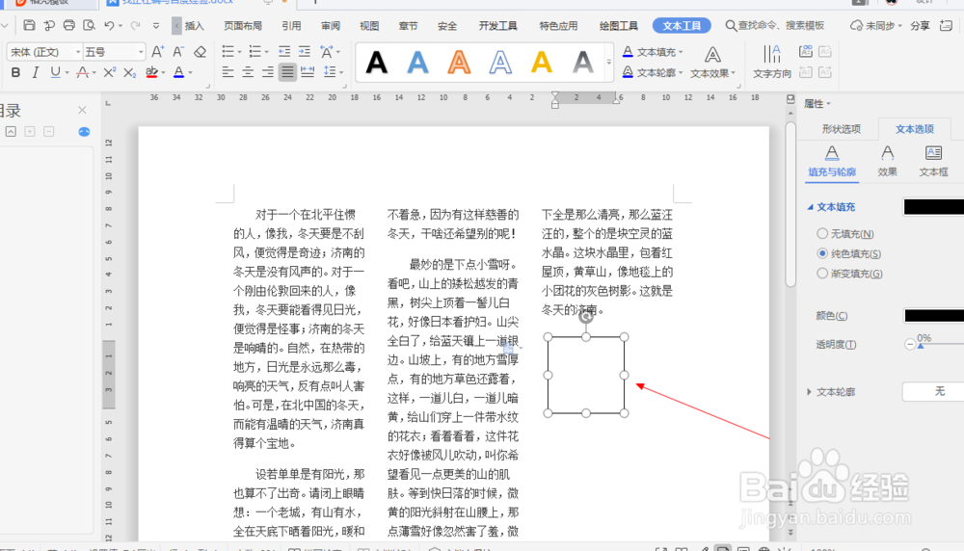Click the Save icon in quick toolbar

(29, 25)
